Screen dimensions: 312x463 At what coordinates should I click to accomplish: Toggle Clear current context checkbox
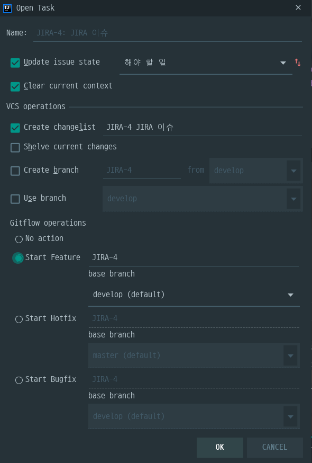tap(15, 86)
